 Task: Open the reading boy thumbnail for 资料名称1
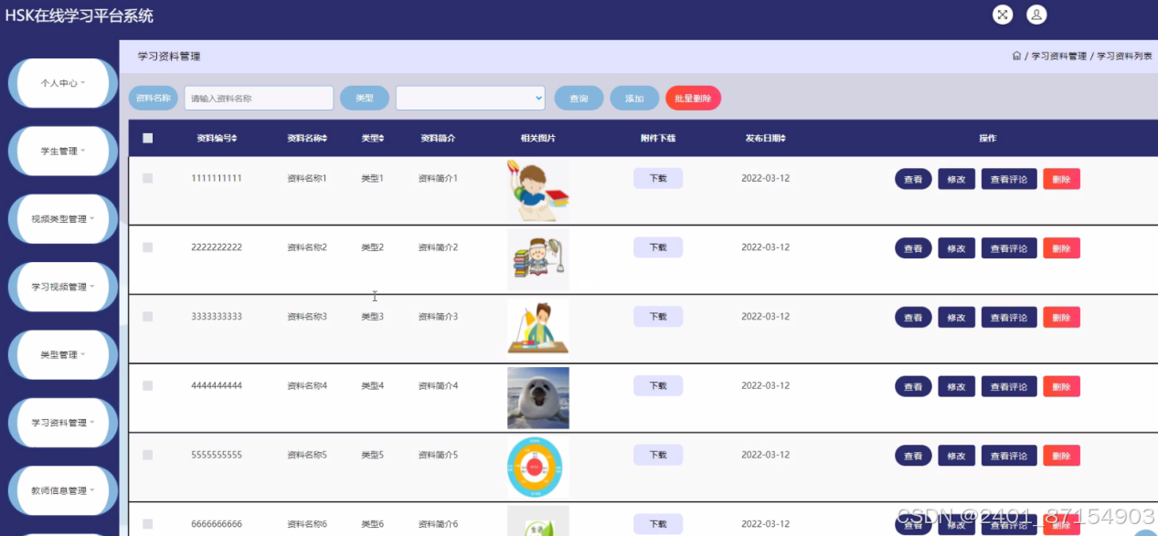click(x=538, y=191)
